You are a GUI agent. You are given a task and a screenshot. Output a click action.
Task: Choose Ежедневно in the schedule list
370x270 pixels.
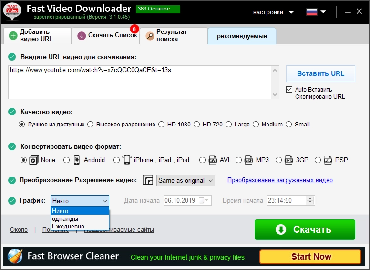click(80, 226)
